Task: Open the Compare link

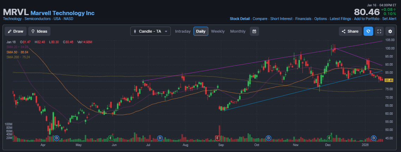Action: point(260,19)
